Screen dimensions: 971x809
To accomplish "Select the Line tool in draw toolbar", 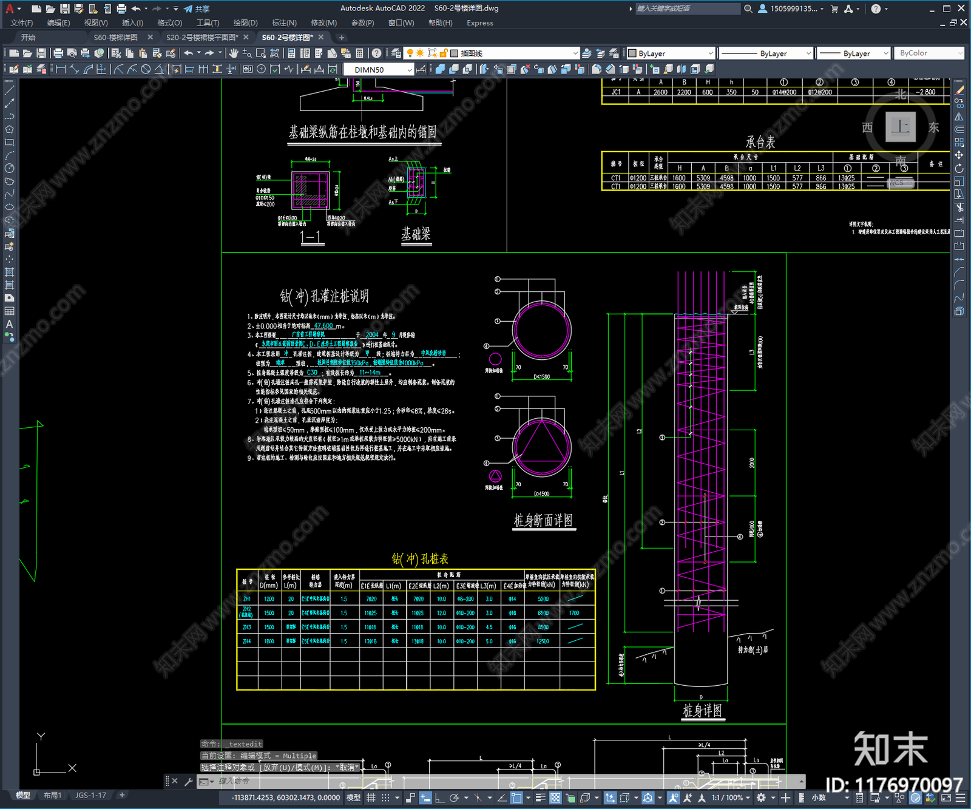I will click(x=9, y=90).
